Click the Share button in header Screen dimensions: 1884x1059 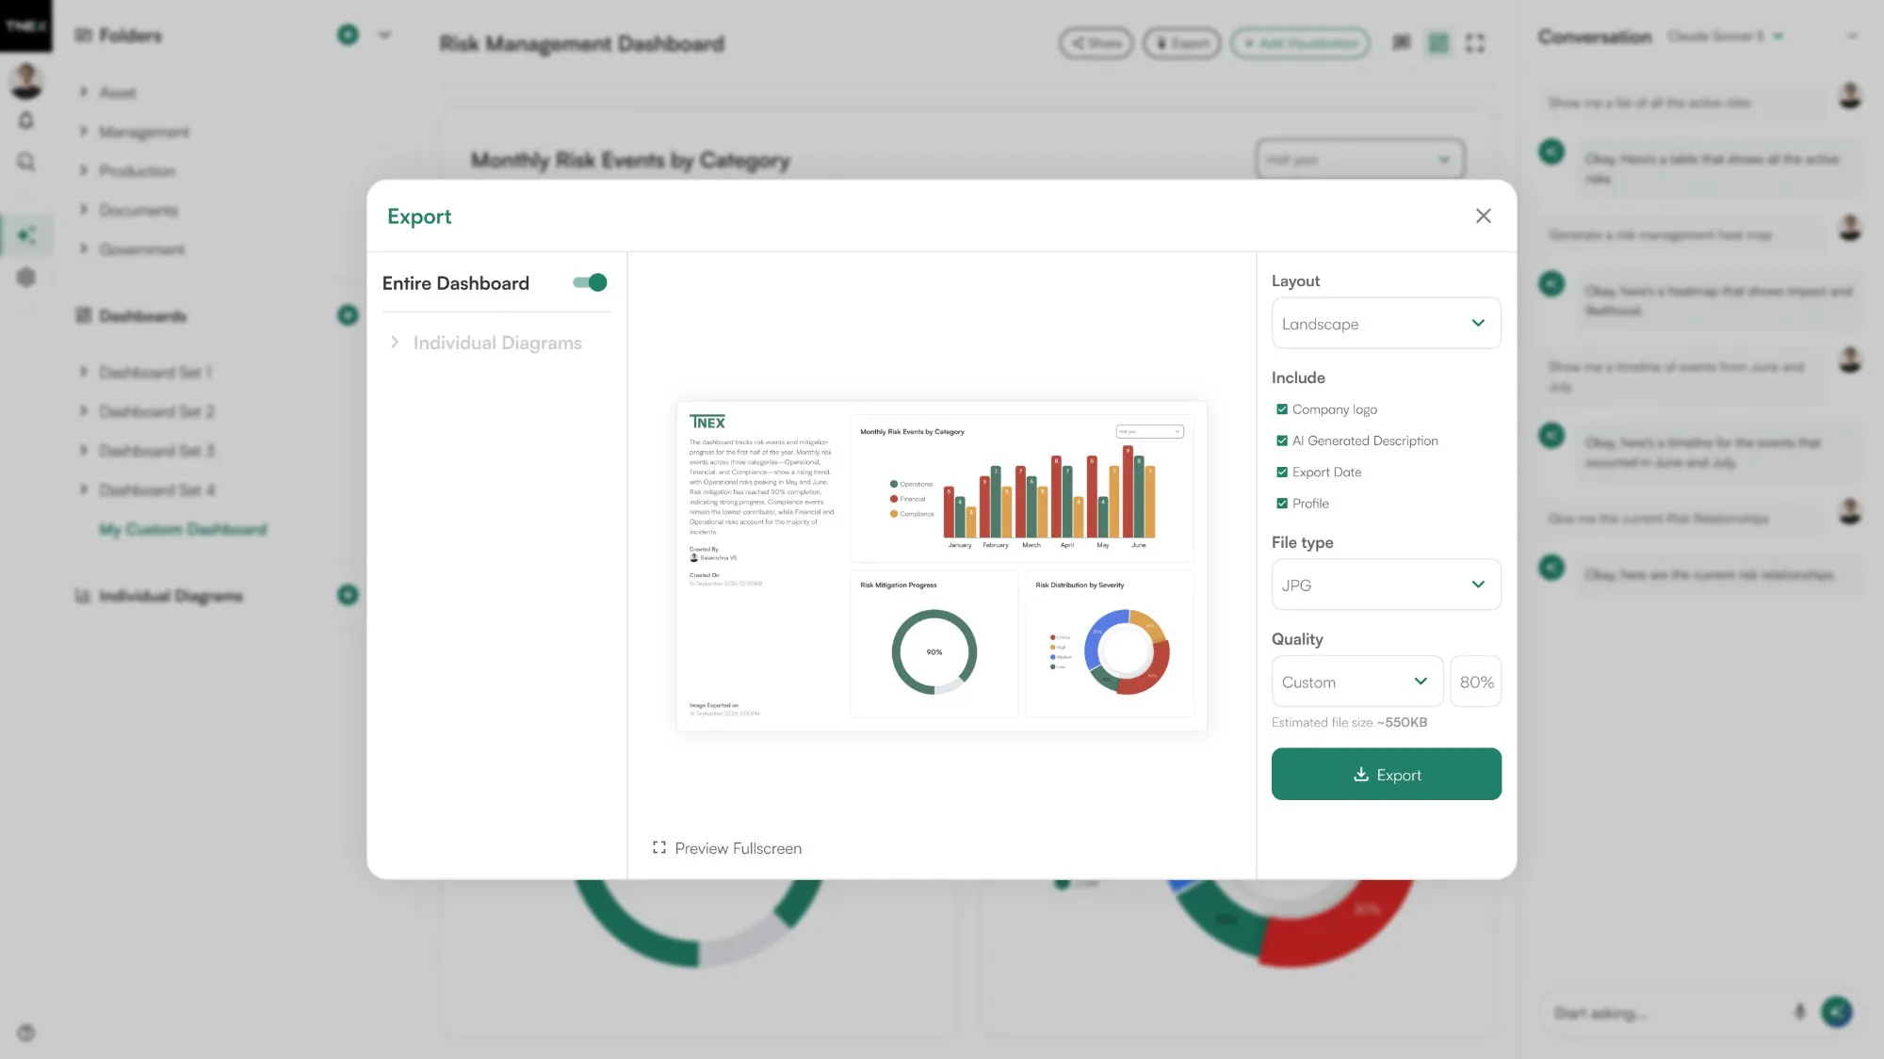coord(1096,43)
